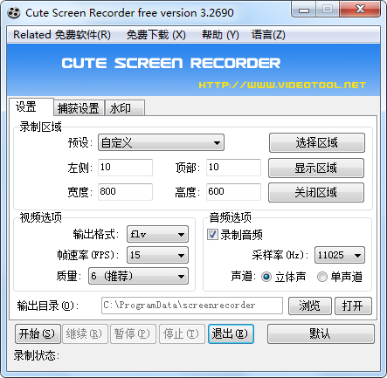Select the 单声道 radio button

coord(322,277)
